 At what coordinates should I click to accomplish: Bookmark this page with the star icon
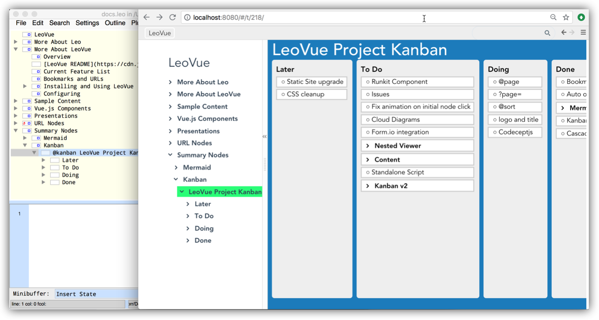[x=566, y=17]
